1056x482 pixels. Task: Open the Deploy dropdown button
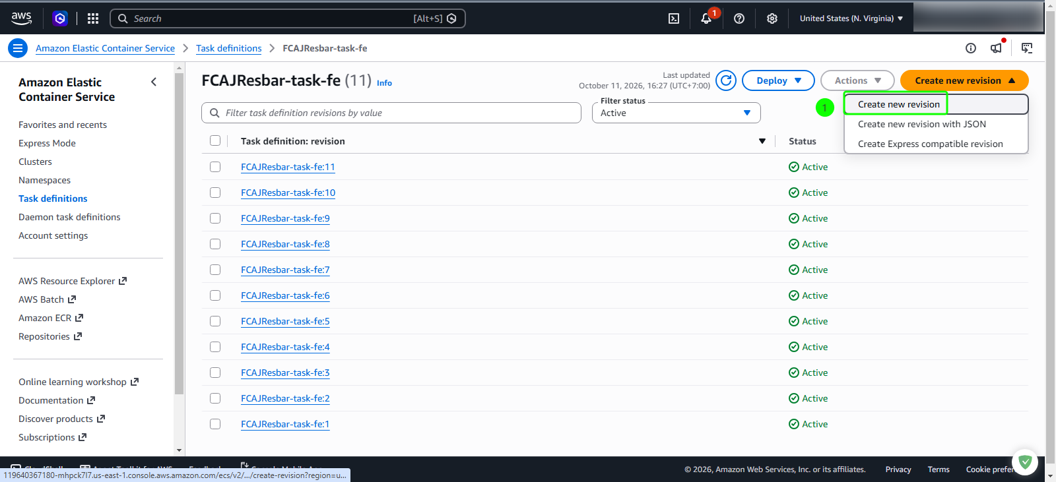click(778, 80)
